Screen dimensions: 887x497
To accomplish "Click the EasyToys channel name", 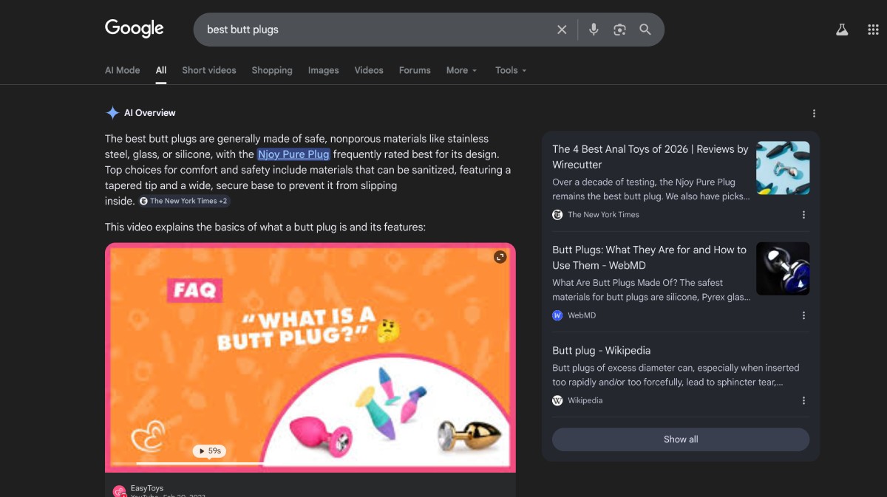I will (147, 488).
